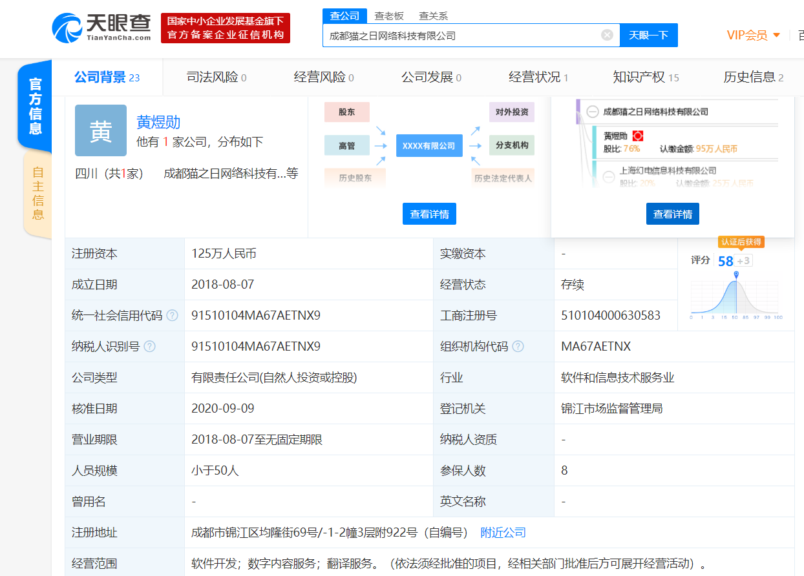Viewport: 804px width, 576px height.
Task: Open the 成都猫之日网络科技有... company link
Action: pos(224,174)
